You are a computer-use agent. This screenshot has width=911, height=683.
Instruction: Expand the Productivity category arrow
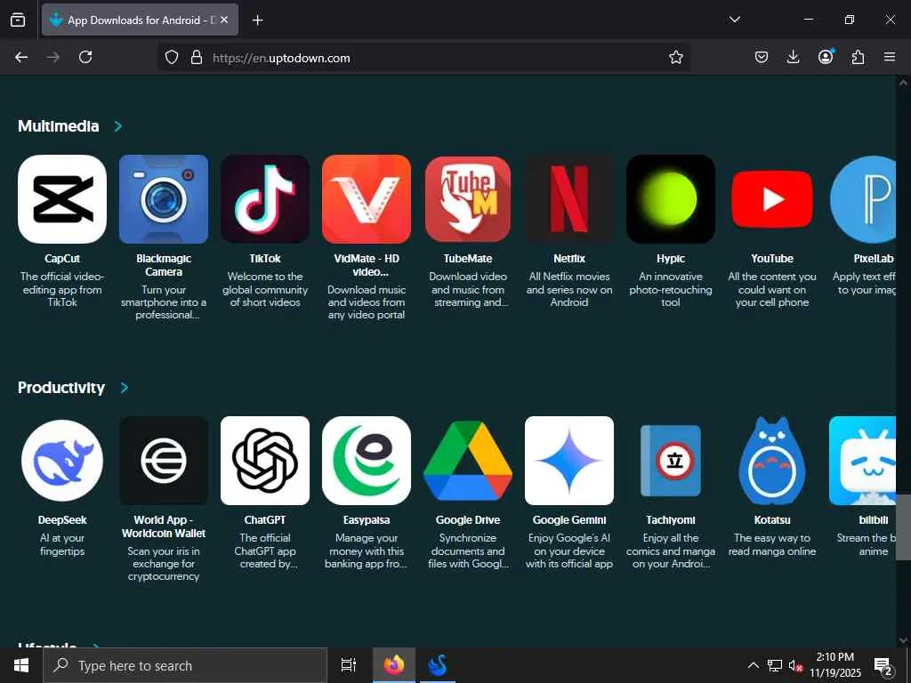124,388
